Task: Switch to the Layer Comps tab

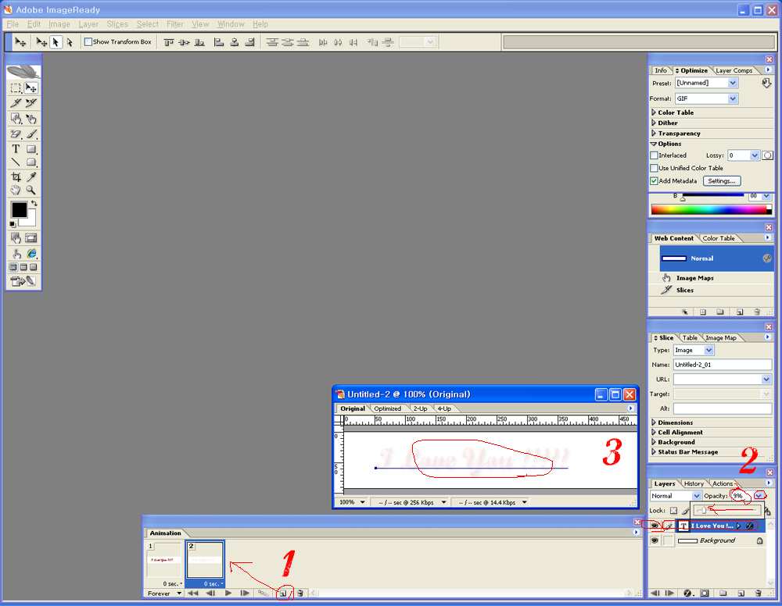Action: 734,71
